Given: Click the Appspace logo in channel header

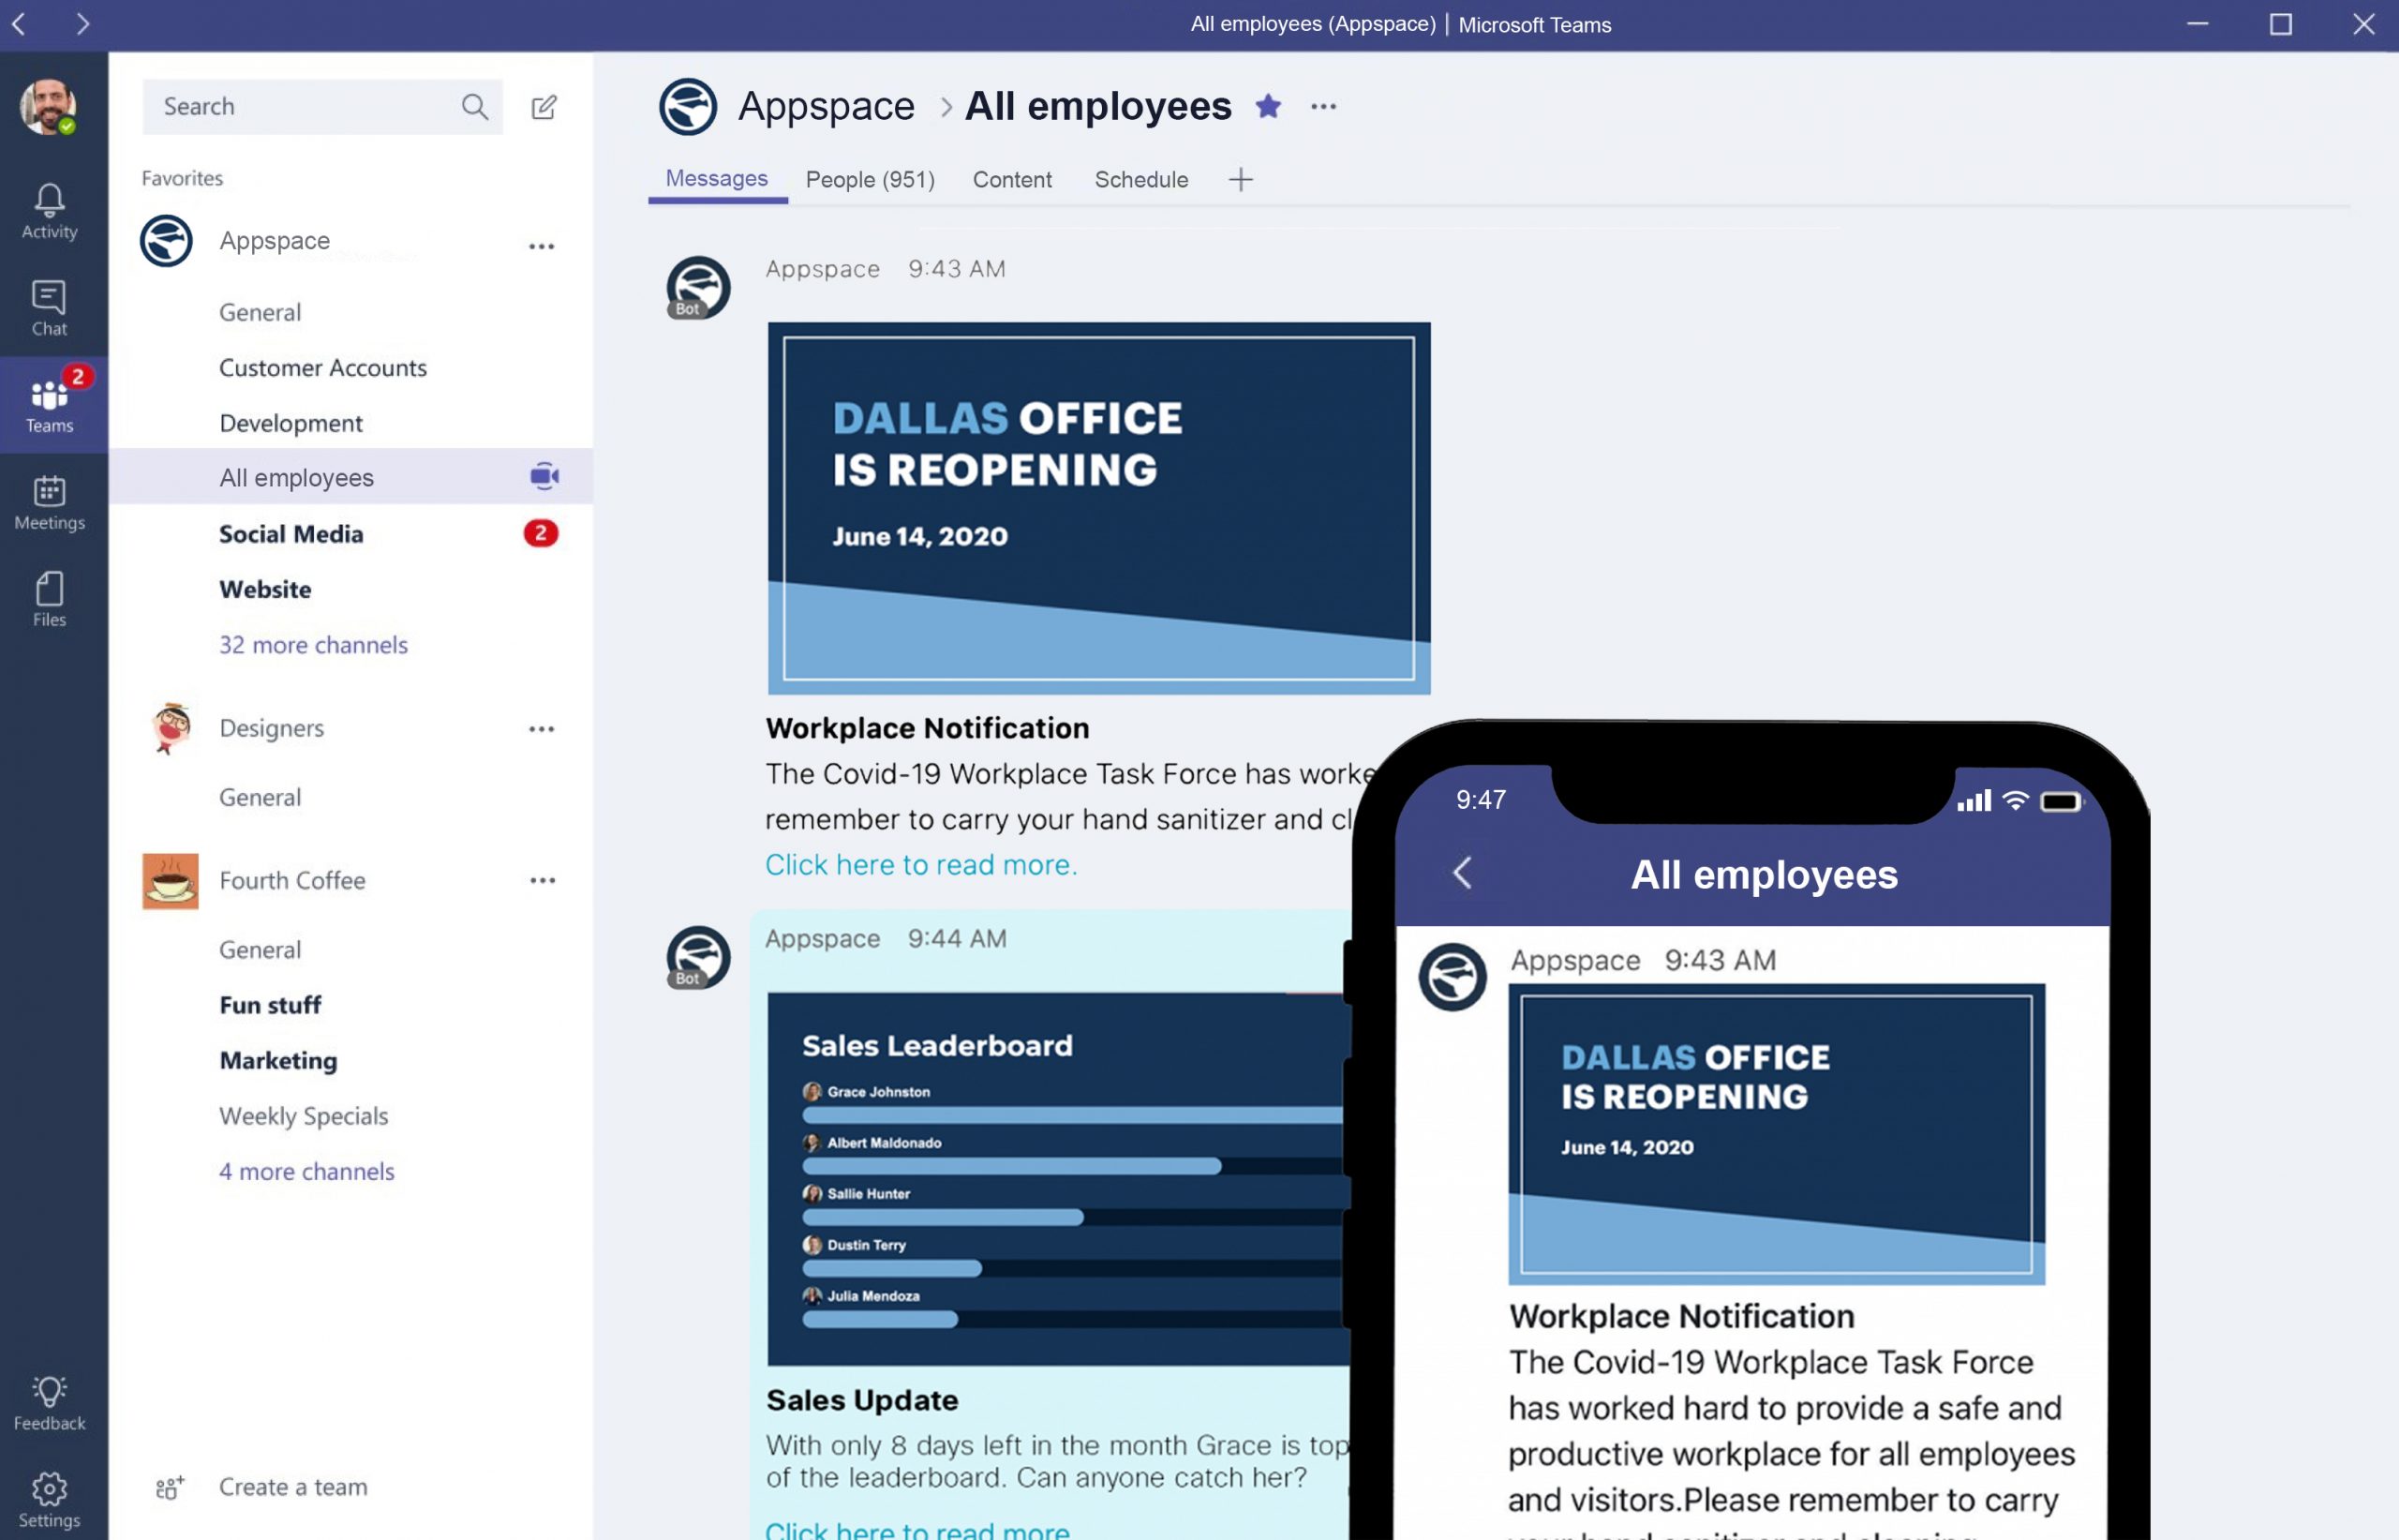Looking at the screenshot, I should pyautogui.click(x=688, y=106).
